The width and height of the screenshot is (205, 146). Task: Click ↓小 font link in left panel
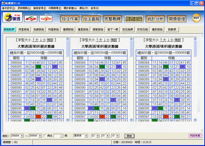pos(43,40)
